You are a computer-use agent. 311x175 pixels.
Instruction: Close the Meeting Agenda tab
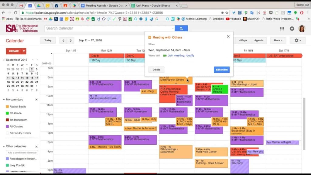pyautogui.click(x=126, y=6)
